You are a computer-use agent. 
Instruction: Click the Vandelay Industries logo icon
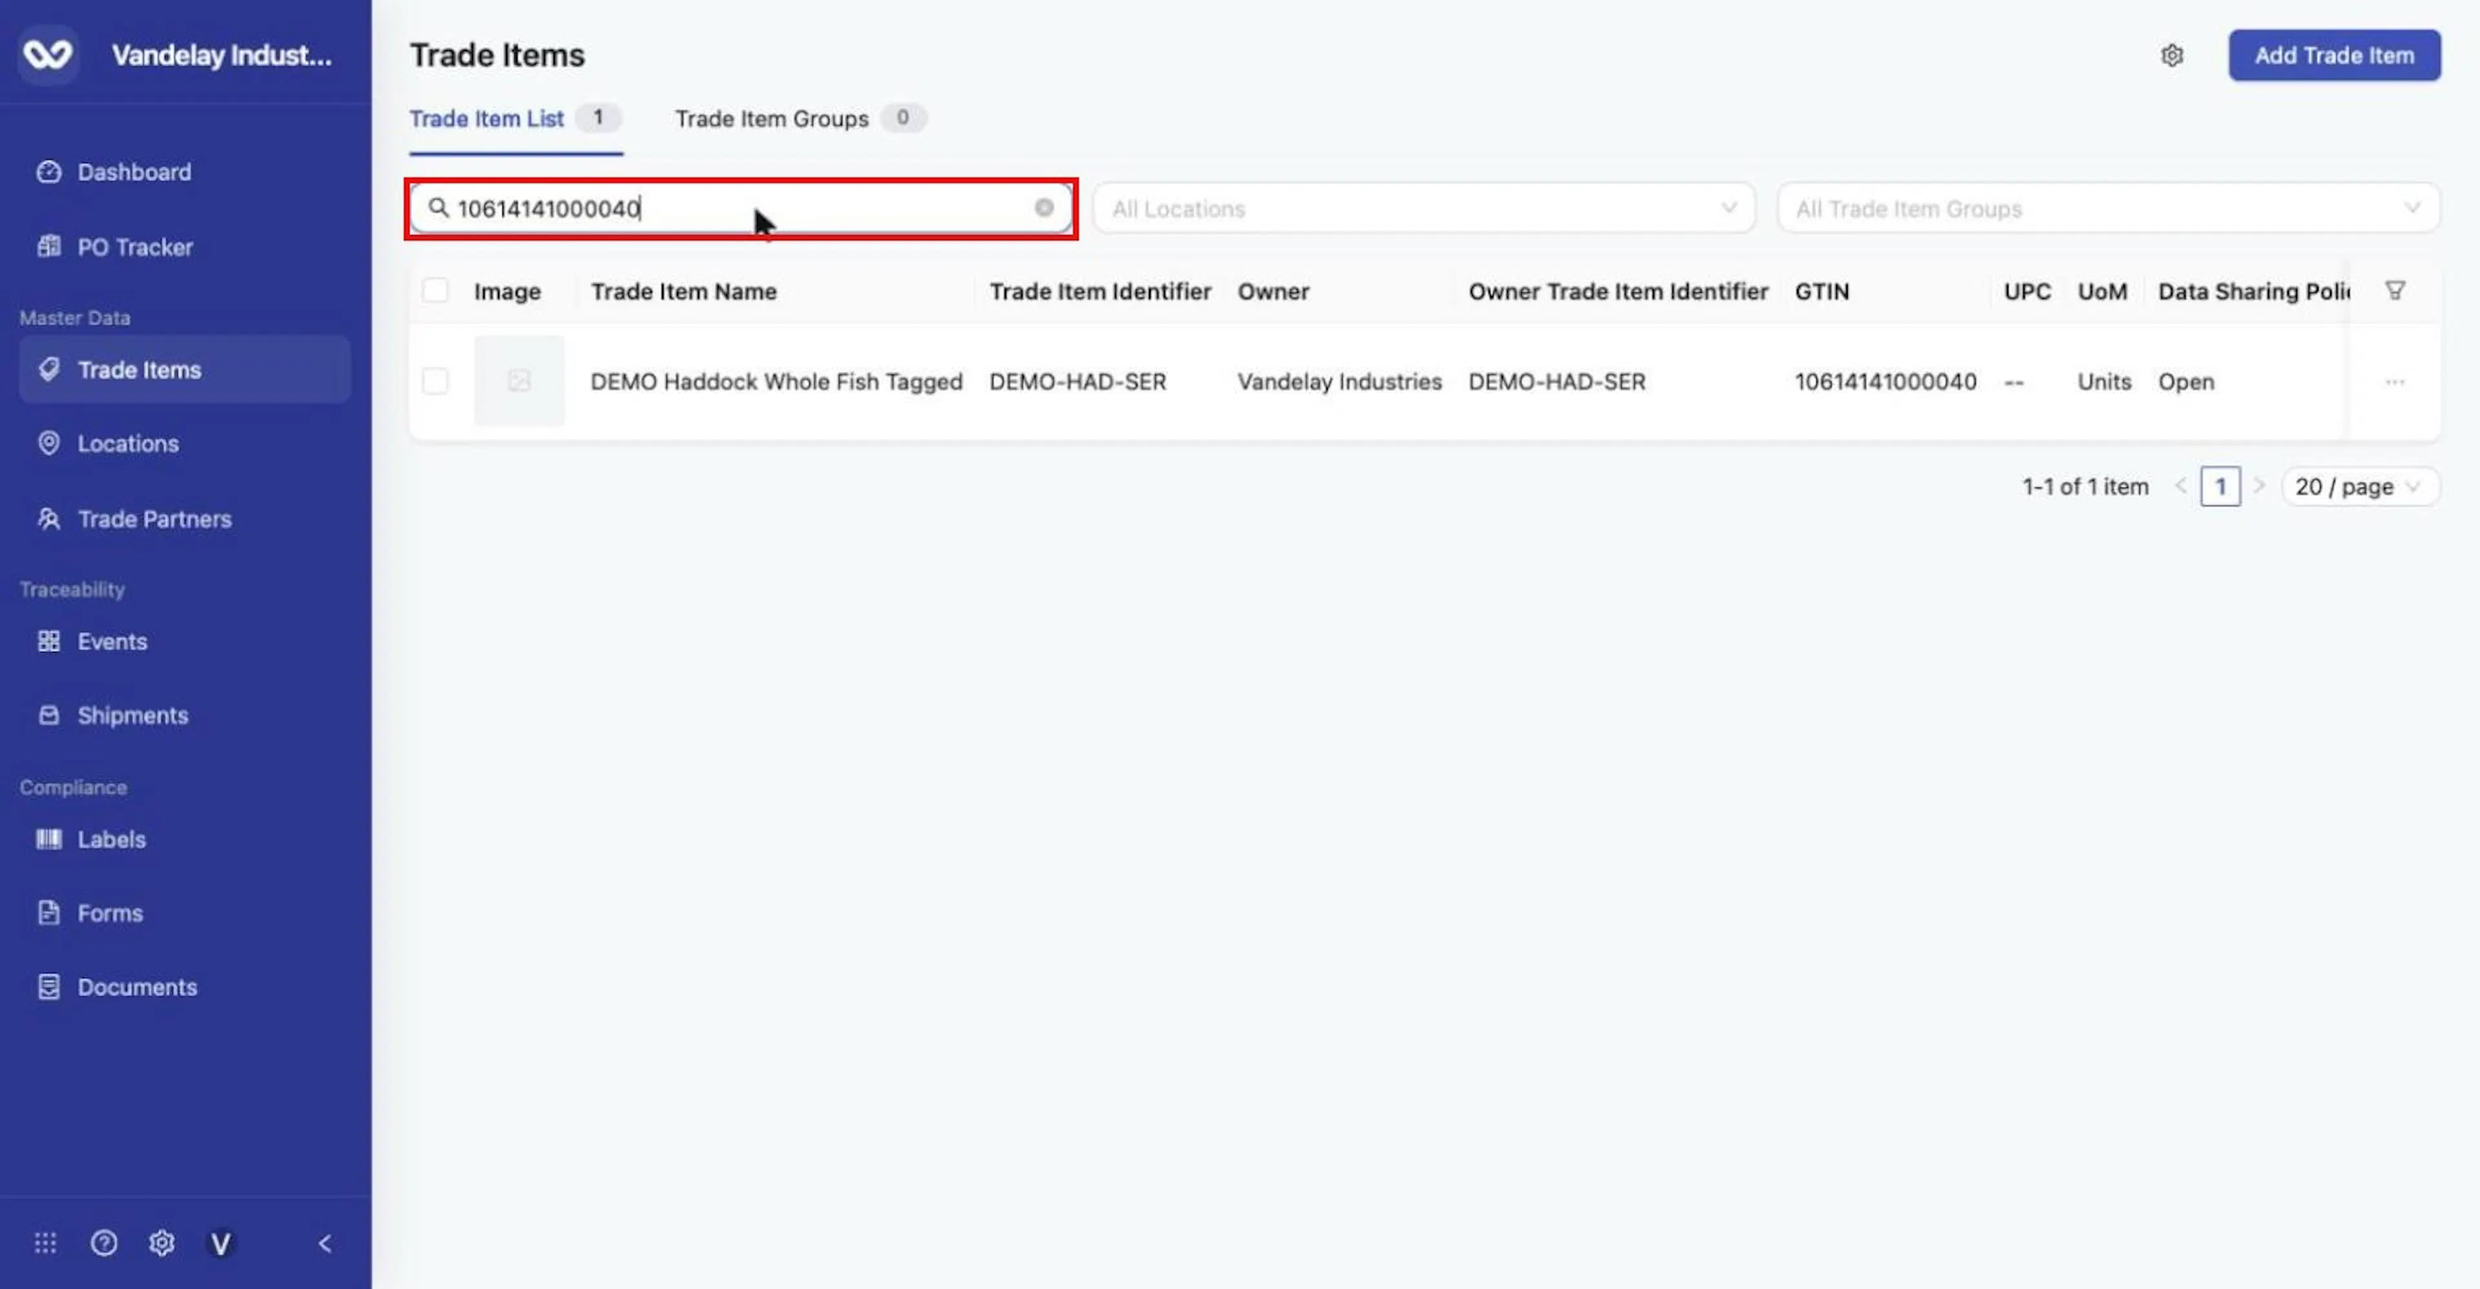tap(47, 54)
